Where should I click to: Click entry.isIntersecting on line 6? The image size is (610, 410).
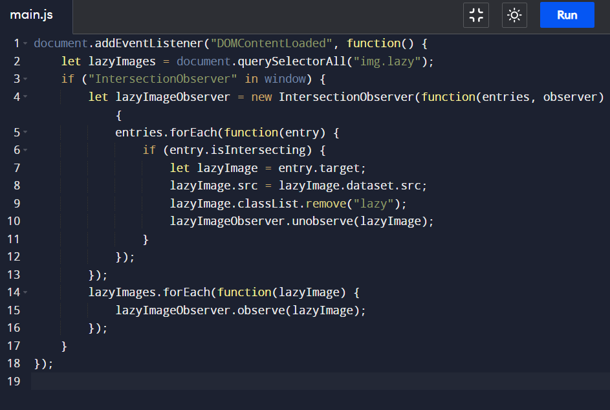click(237, 150)
